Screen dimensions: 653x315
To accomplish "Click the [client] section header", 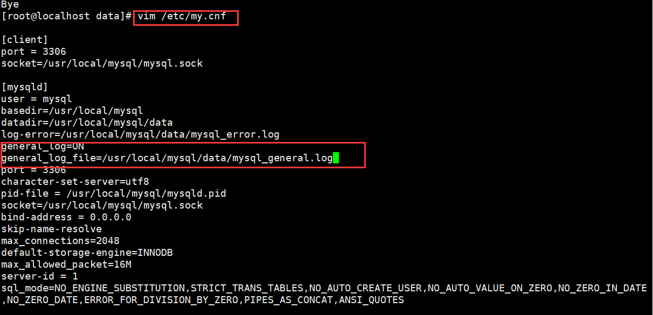I will click(25, 40).
